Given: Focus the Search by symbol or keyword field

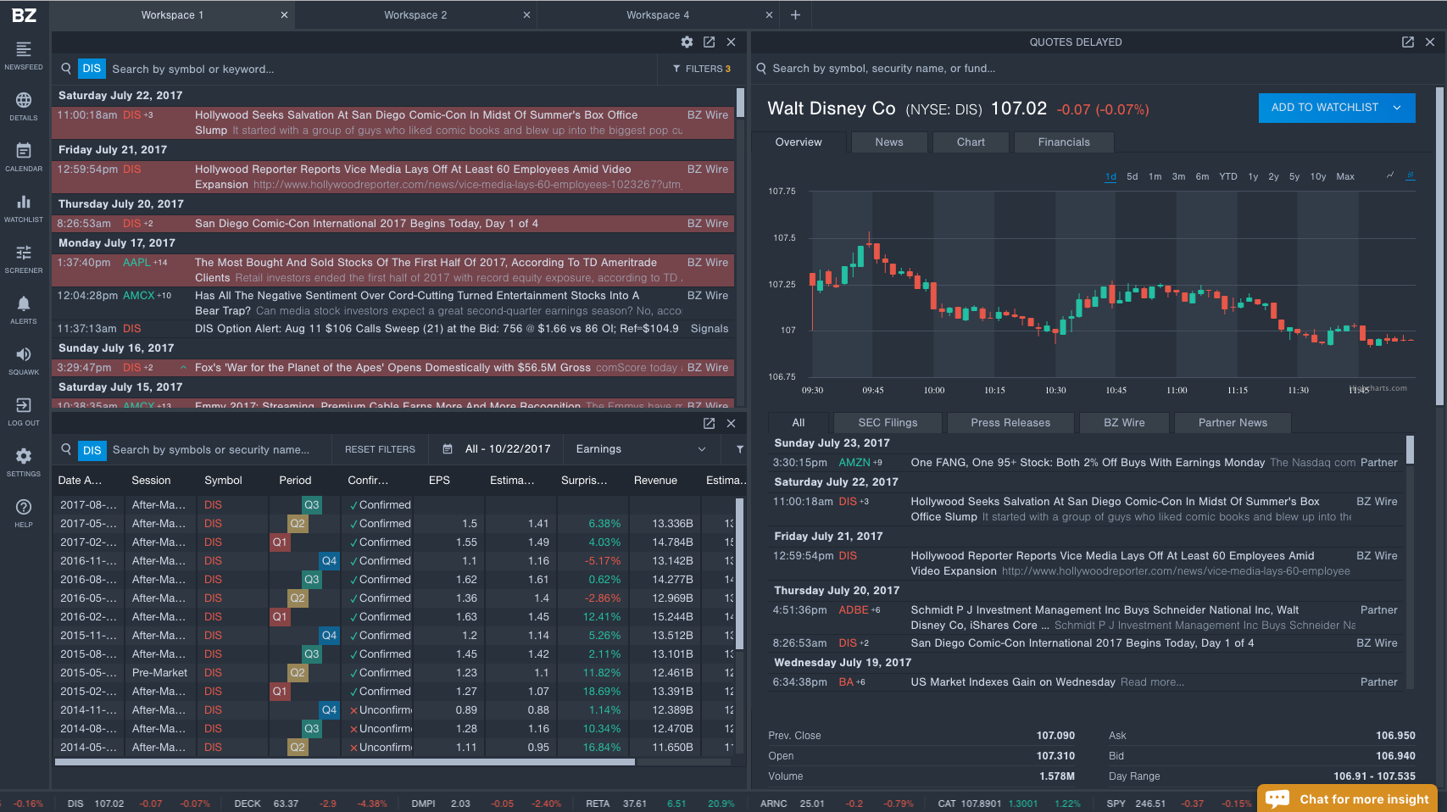Looking at the screenshot, I should click(x=381, y=69).
